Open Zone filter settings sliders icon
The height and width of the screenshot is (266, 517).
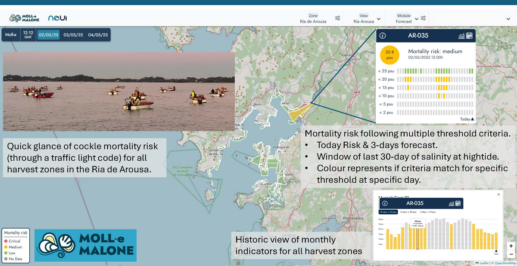(337, 18)
